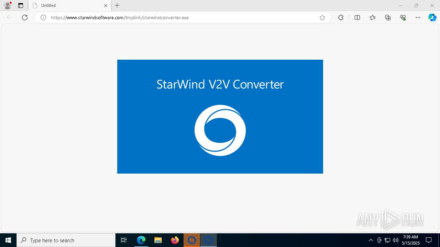Select orange-highlighted StarWind taskbar icon
The height and width of the screenshot is (247, 440).
pyautogui.click(x=192, y=240)
